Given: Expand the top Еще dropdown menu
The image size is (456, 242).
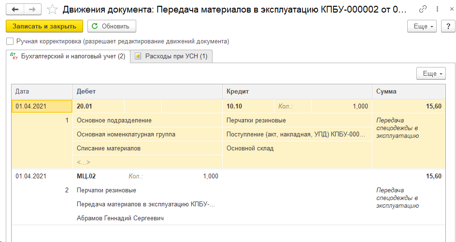Looking at the screenshot, I should coord(423,26).
